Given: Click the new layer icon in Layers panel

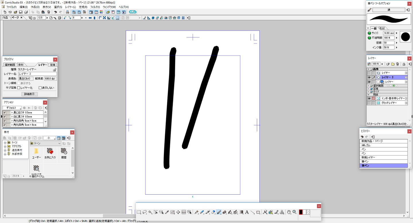Looking at the screenshot, I should pyautogui.click(x=387, y=64).
